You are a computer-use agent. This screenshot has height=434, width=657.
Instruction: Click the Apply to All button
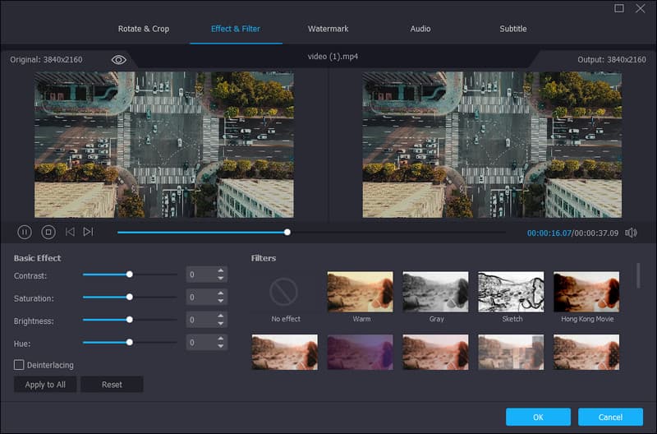pos(45,385)
